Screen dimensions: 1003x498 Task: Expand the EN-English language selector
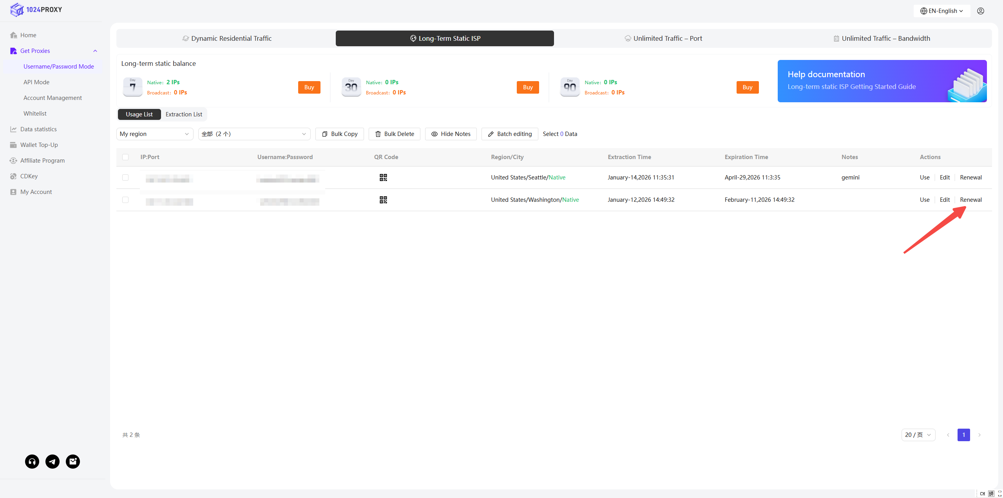pyautogui.click(x=941, y=11)
